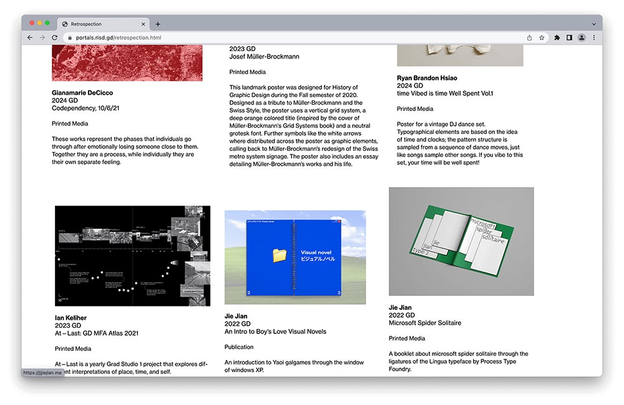
Task: Open the blue Visual novel book image
Action: pyautogui.click(x=295, y=257)
